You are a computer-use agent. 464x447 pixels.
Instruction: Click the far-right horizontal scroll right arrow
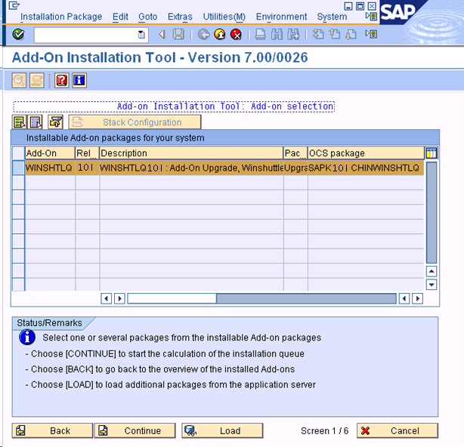click(x=418, y=298)
